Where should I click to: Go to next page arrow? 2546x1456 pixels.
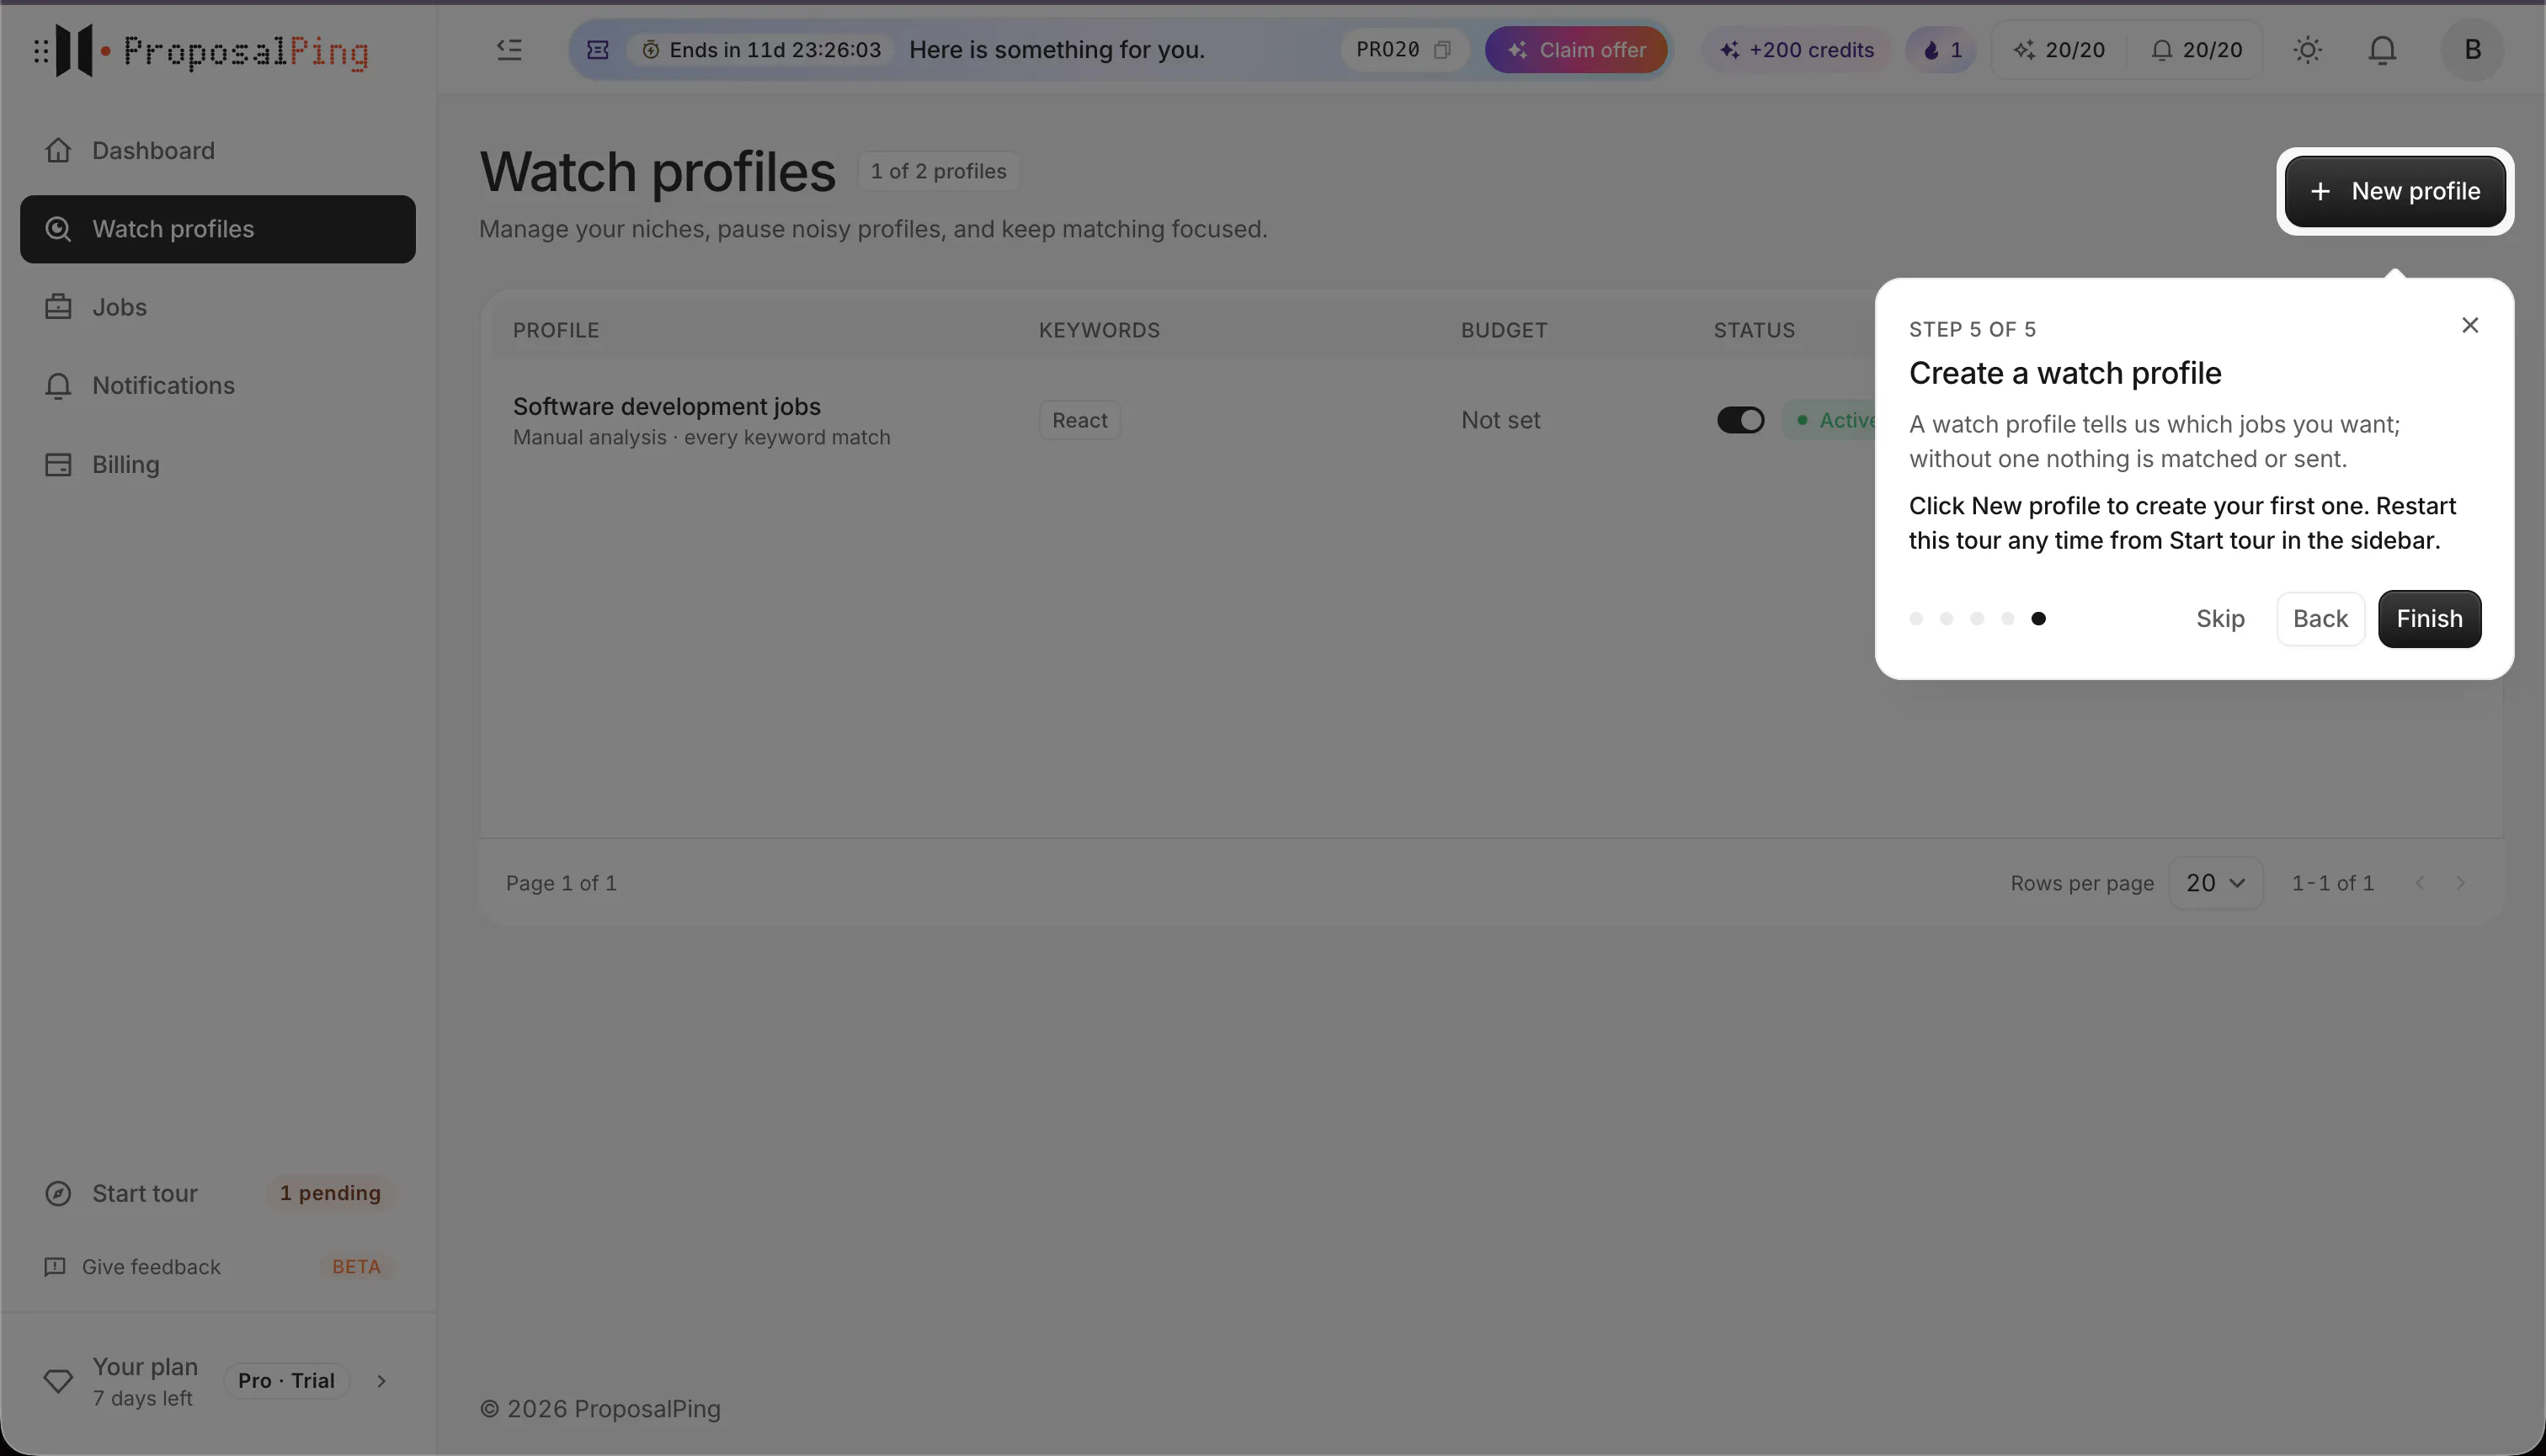(2460, 883)
